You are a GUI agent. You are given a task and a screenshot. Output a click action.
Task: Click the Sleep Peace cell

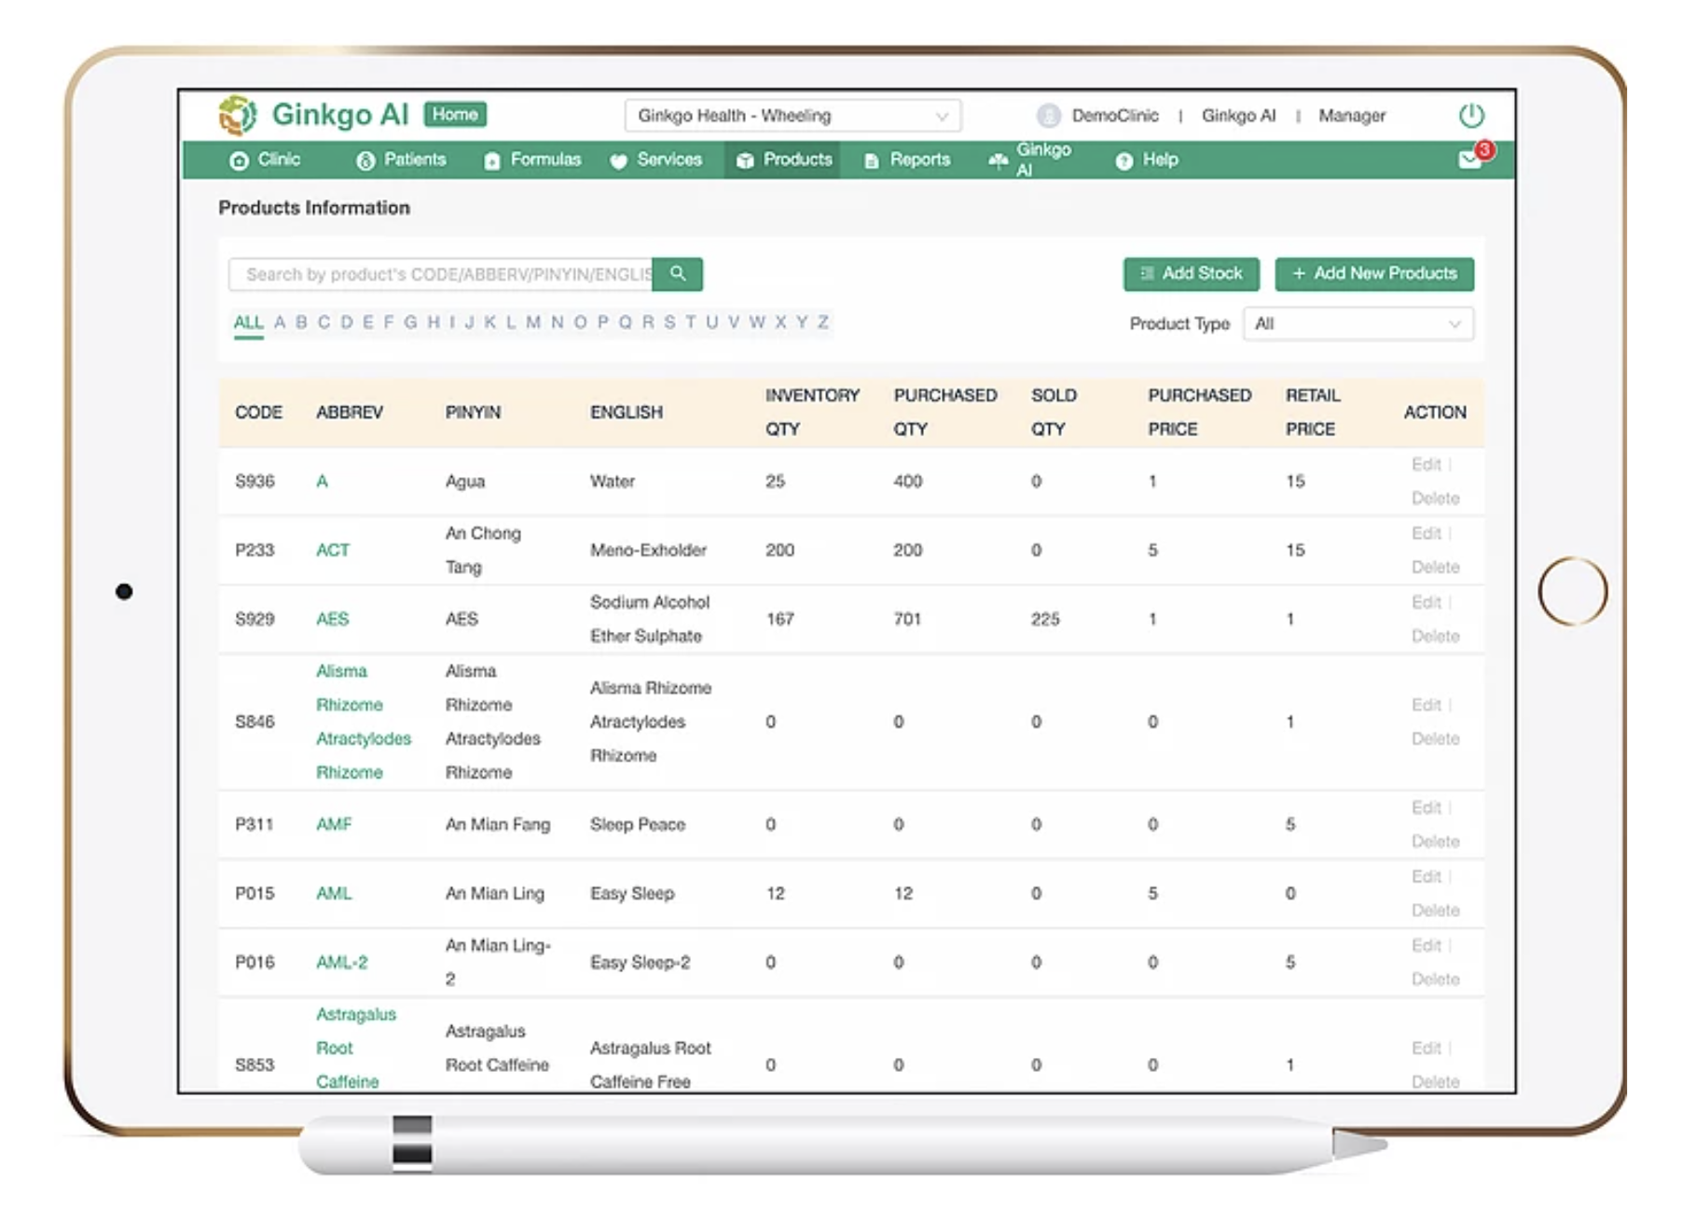638,824
